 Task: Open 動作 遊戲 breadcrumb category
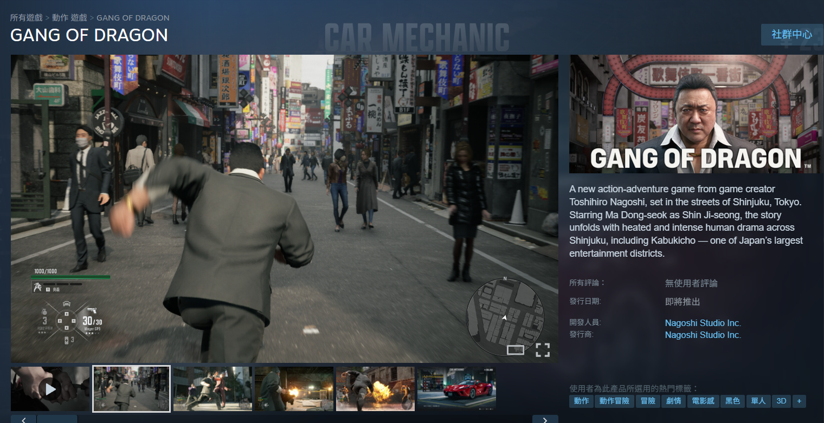[x=69, y=18]
